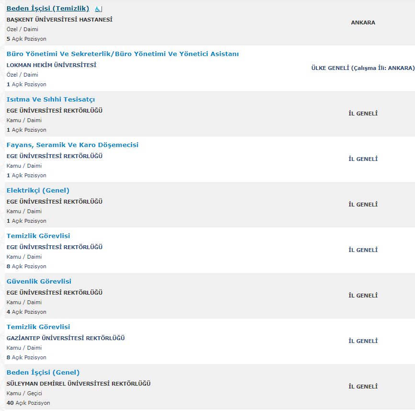Click the 5 Açık Pozisyon count
415x411 pixels.
pos(26,39)
